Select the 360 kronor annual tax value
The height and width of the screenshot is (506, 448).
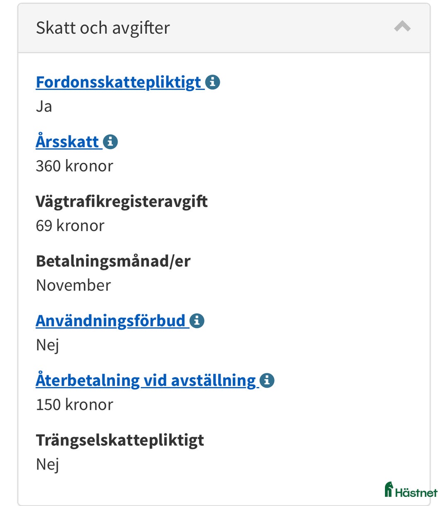tap(74, 166)
